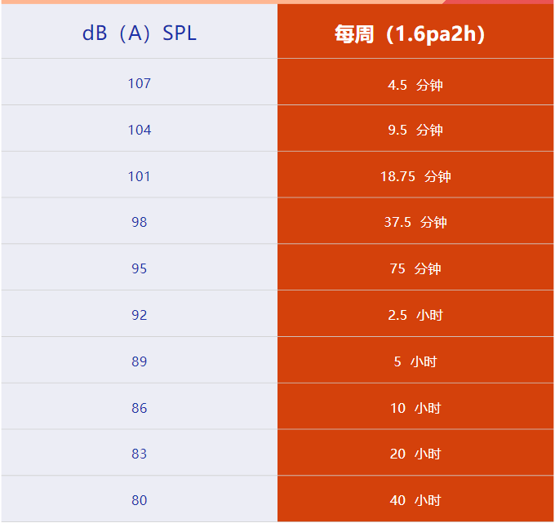Select the 107 dB cell
This screenshot has height=523, width=555.
(x=140, y=83)
